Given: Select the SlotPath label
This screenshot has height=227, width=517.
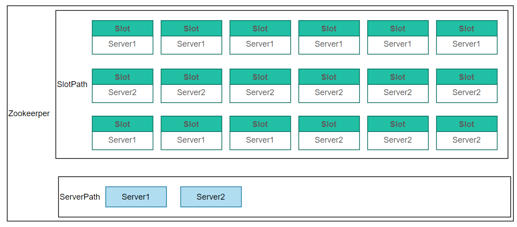Looking at the screenshot, I should [72, 84].
